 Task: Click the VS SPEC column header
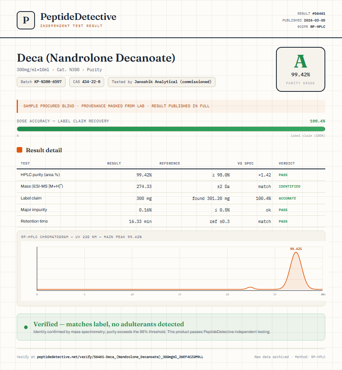click(246, 163)
